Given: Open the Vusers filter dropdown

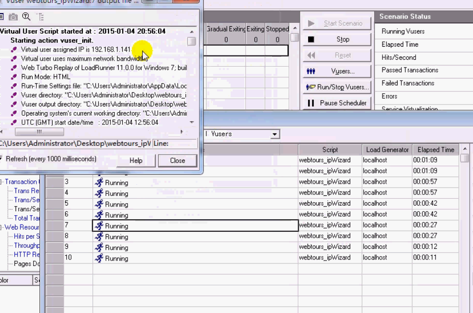Looking at the screenshot, I should [x=274, y=134].
